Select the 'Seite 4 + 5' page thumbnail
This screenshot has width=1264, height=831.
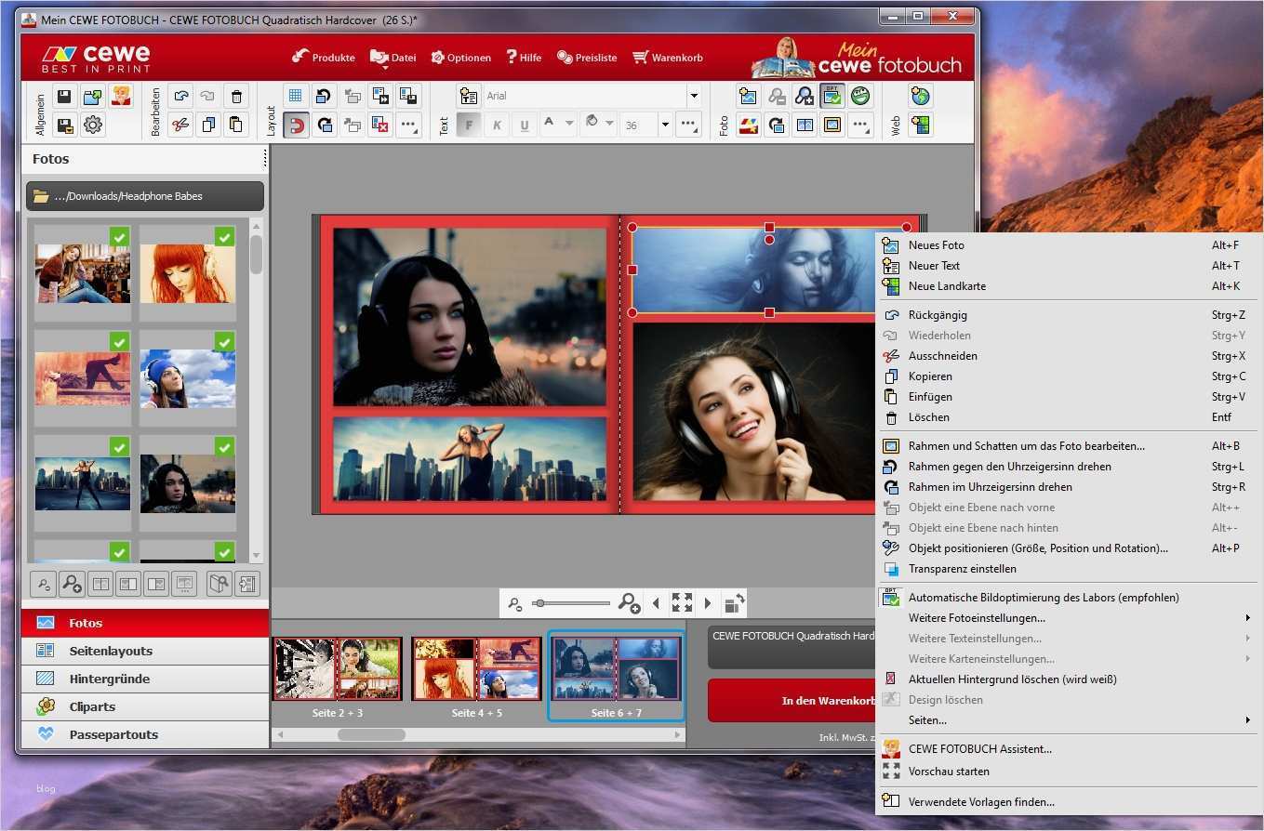(x=476, y=669)
